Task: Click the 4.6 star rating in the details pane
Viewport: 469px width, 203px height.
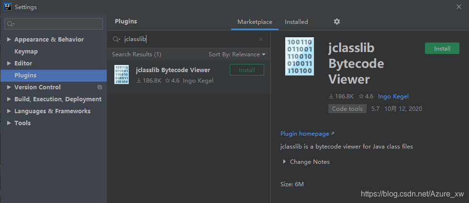Action: click(x=366, y=96)
